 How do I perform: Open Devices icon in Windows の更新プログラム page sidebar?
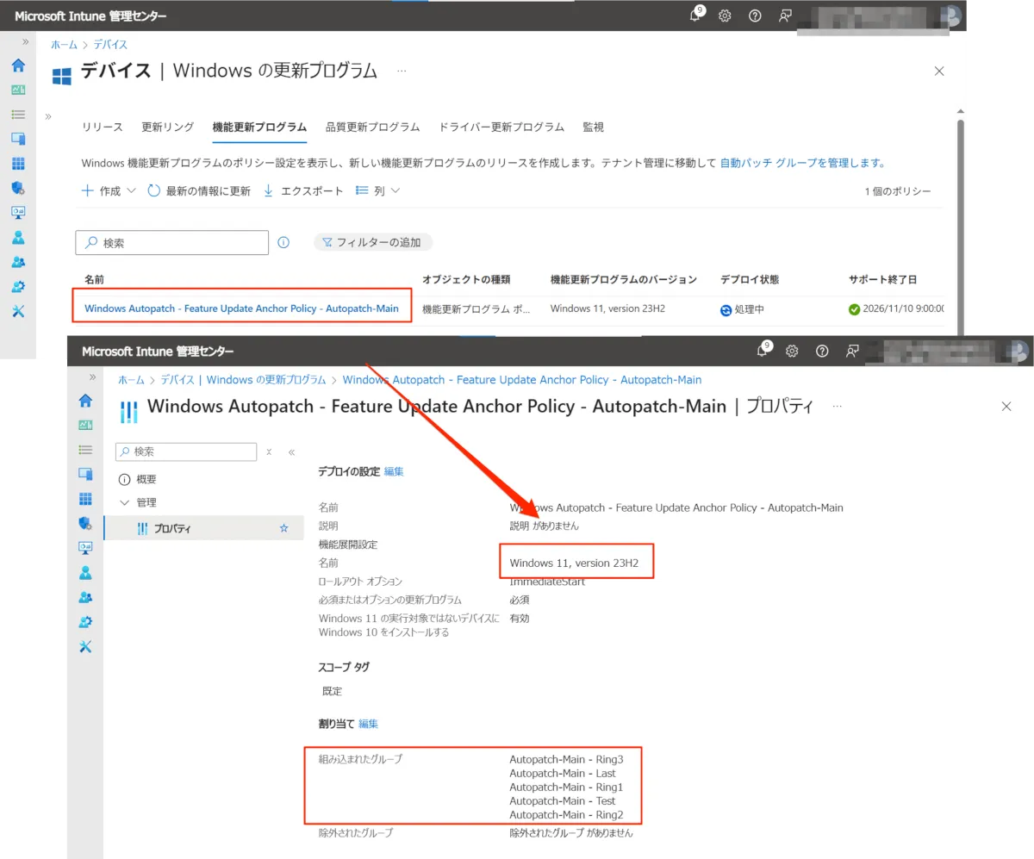tap(18, 139)
